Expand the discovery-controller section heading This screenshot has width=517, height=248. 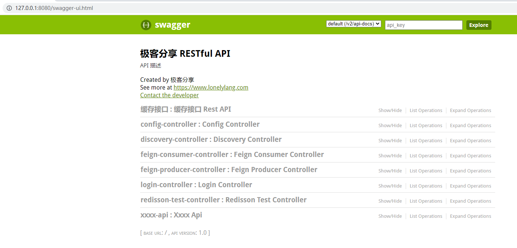pos(211,140)
